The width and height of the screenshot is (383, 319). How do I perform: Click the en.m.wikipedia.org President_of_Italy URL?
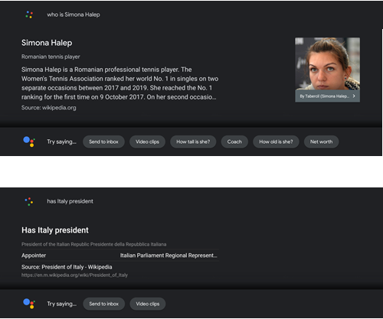point(74,275)
